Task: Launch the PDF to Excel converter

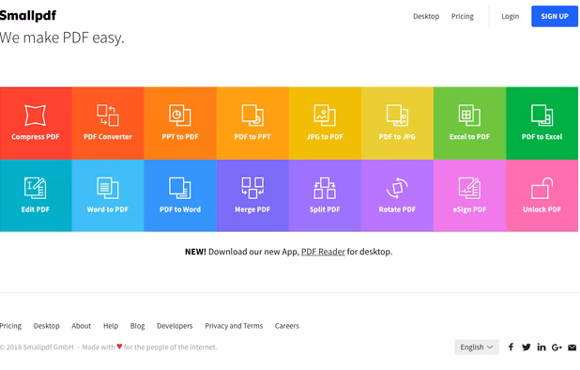Action: point(542,123)
